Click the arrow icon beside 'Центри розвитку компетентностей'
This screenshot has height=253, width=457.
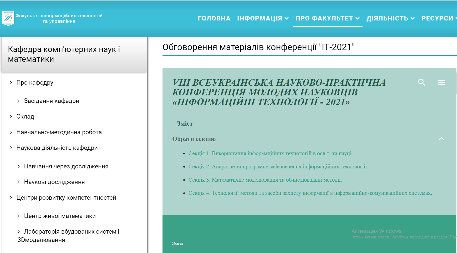(x=11, y=197)
